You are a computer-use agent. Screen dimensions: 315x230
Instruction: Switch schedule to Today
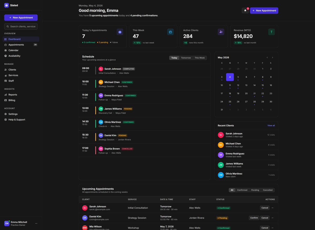[x=174, y=58]
